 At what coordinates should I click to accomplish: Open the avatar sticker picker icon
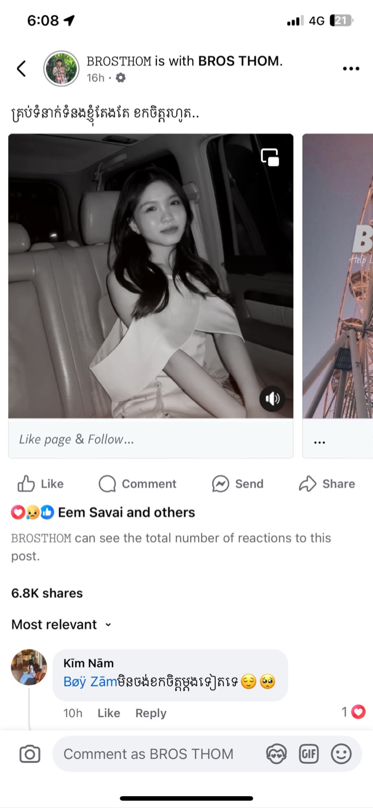click(276, 754)
